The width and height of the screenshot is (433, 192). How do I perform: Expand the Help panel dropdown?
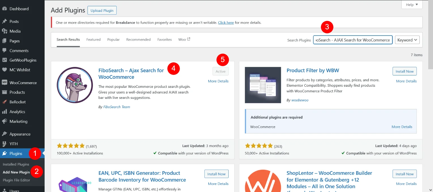click(412, 5)
